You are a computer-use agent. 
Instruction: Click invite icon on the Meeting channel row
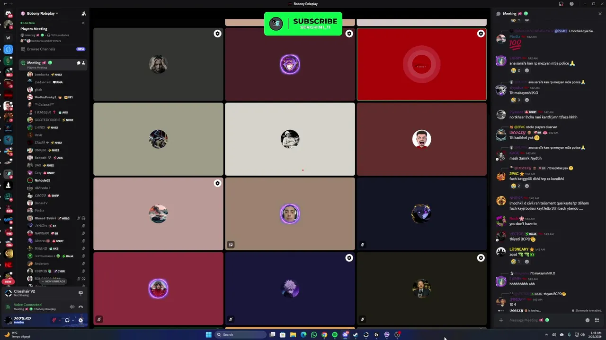[84, 63]
